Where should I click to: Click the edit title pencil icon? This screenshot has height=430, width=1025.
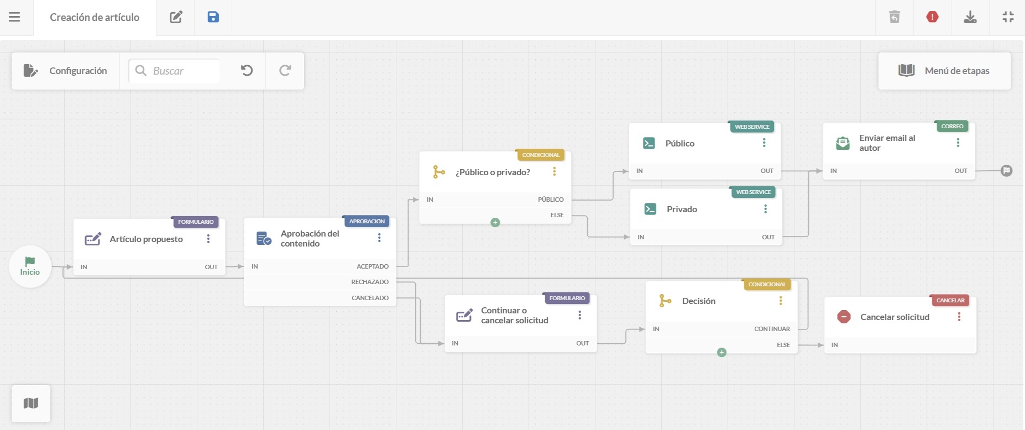click(x=176, y=17)
